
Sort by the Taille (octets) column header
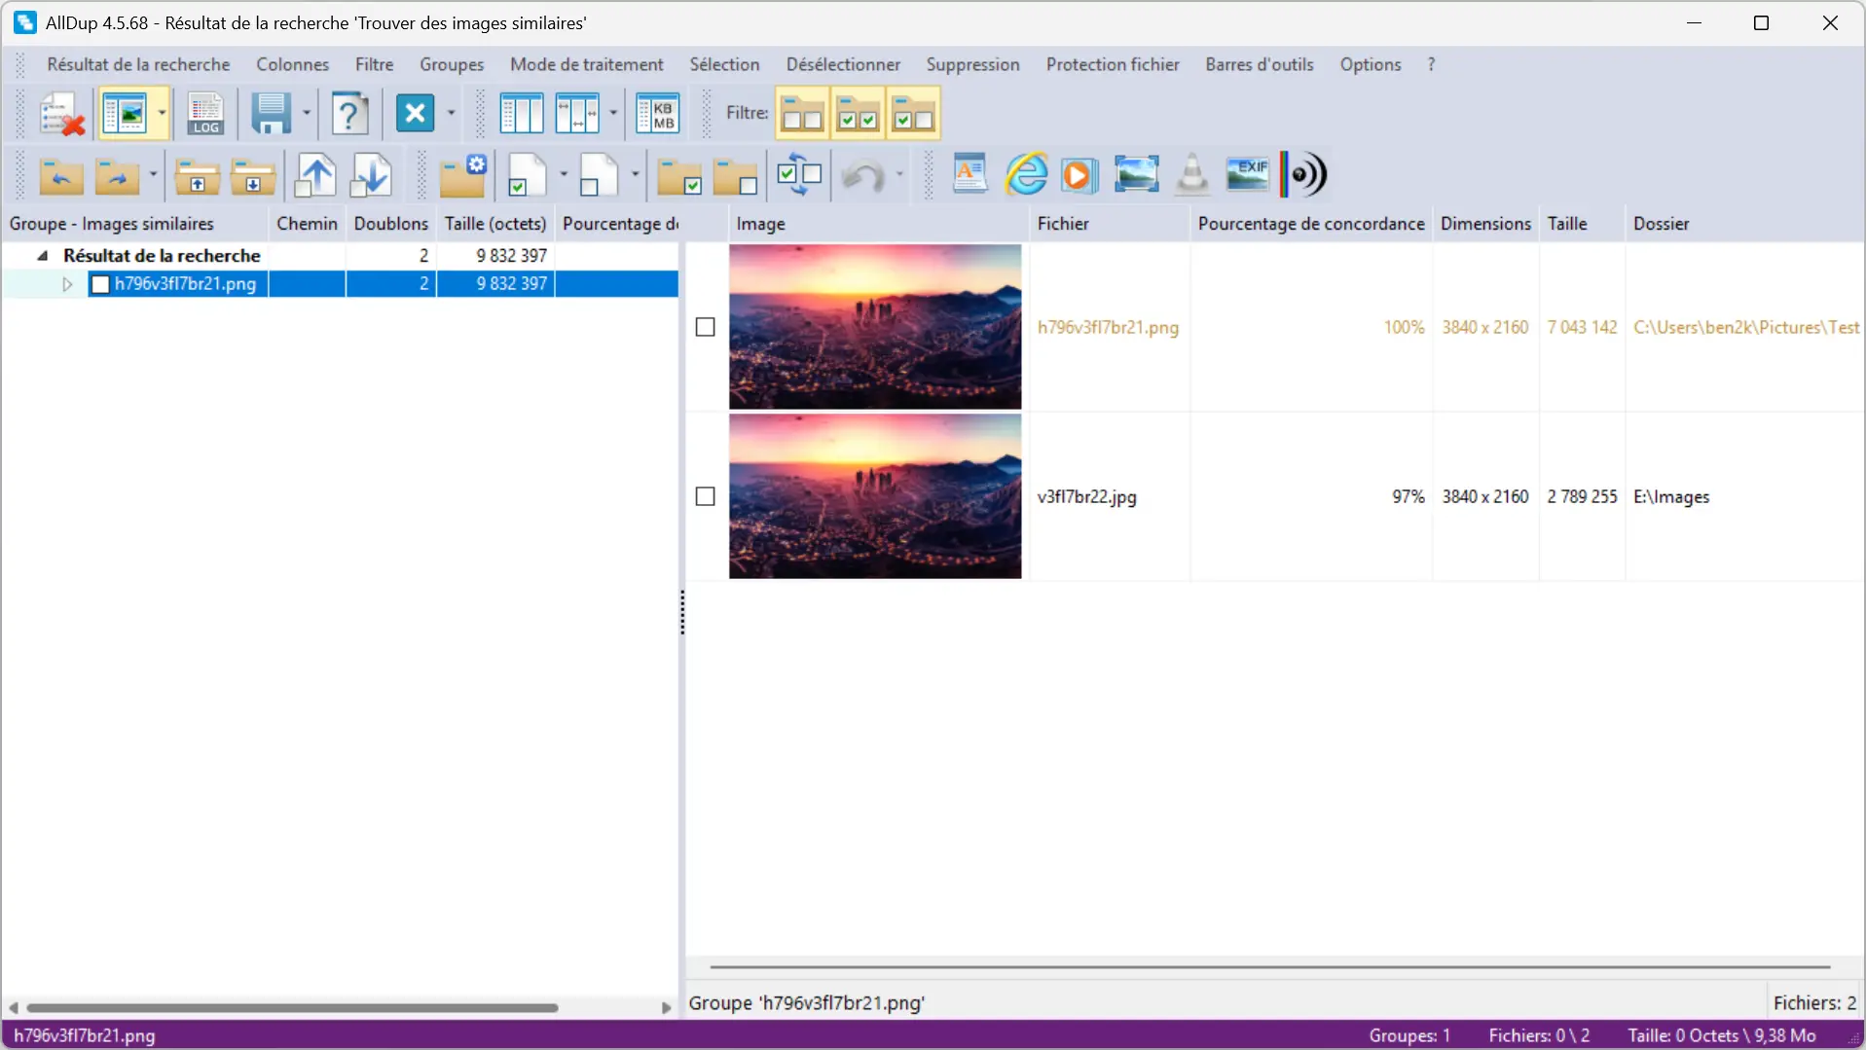click(495, 224)
